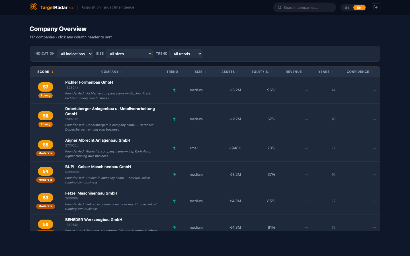The height and width of the screenshot is (256, 410).
Task: Click the trend arrow for Aigner Albrecht Anlagenbau
Action: pos(174,148)
